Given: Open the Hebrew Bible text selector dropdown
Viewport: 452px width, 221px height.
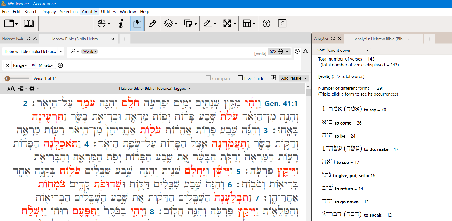Looking at the screenshot, I should coord(33,51).
